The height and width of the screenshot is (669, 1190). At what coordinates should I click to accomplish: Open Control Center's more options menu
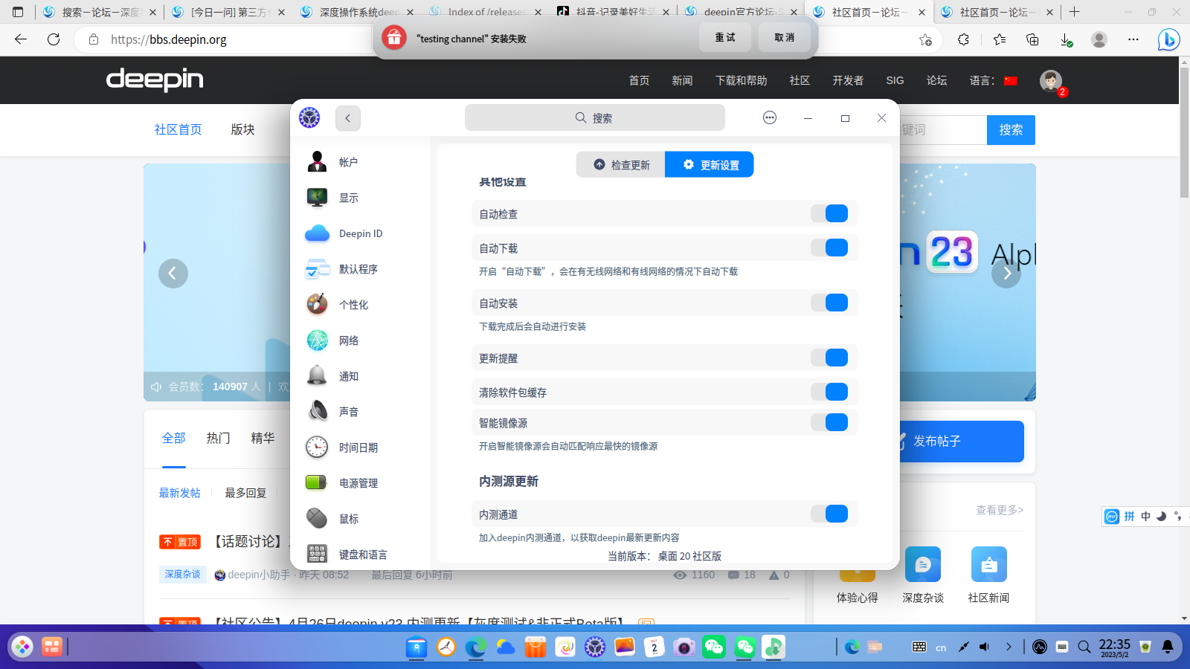[769, 117]
